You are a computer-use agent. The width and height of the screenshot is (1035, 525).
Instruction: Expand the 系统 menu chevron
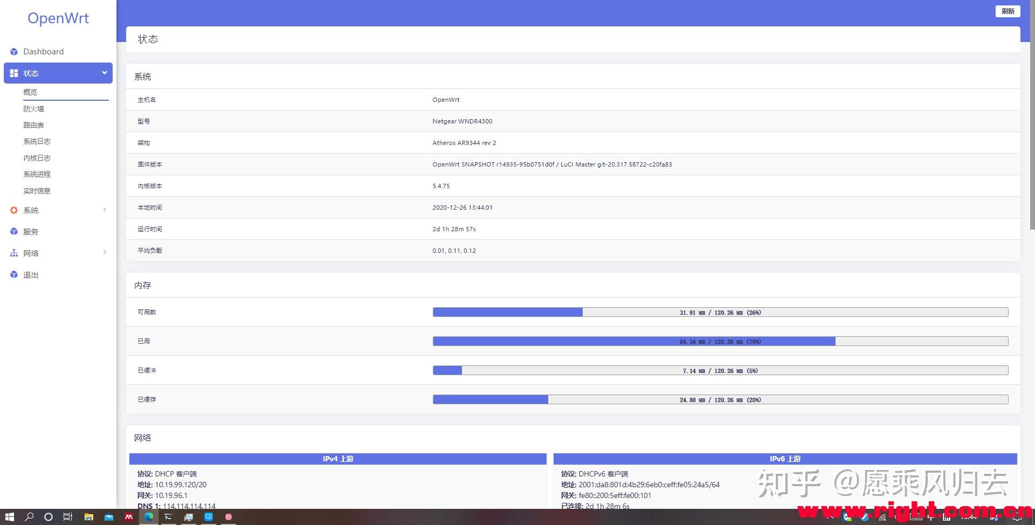tap(105, 210)
